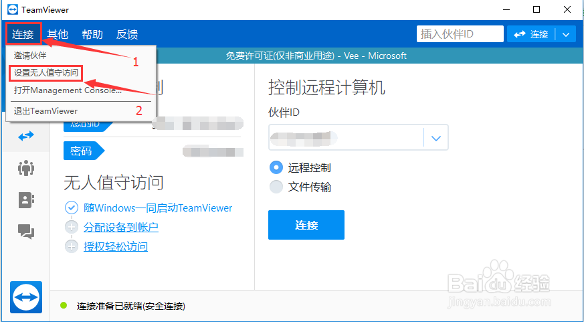The height and width of the screenshot is (322, 584).
Task: Click the TeamViewer icon in title bar
Action: tap(13, 9)
